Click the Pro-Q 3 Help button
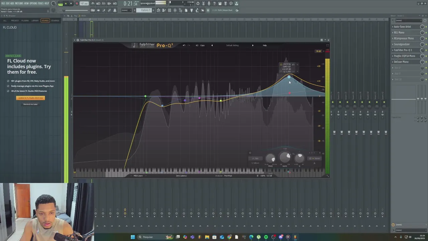Screen dimensions: 428x241 pos(264,45)
